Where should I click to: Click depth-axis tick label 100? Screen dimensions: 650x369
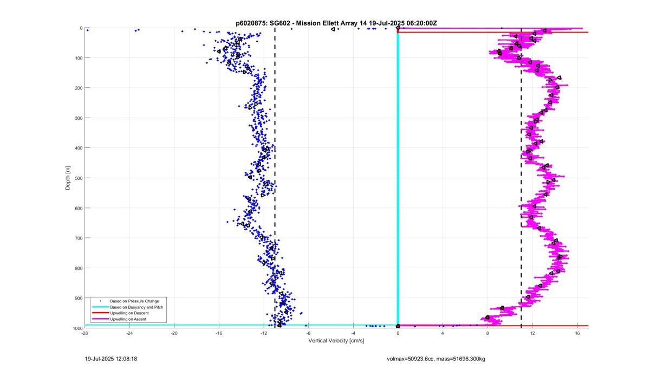pos(79,58)
